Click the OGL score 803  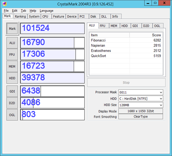[52, 115]
